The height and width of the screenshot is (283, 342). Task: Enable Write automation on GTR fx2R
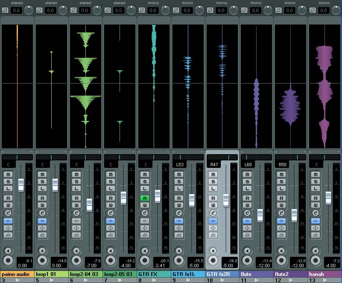pyautogui.click(x=213, y=205)
